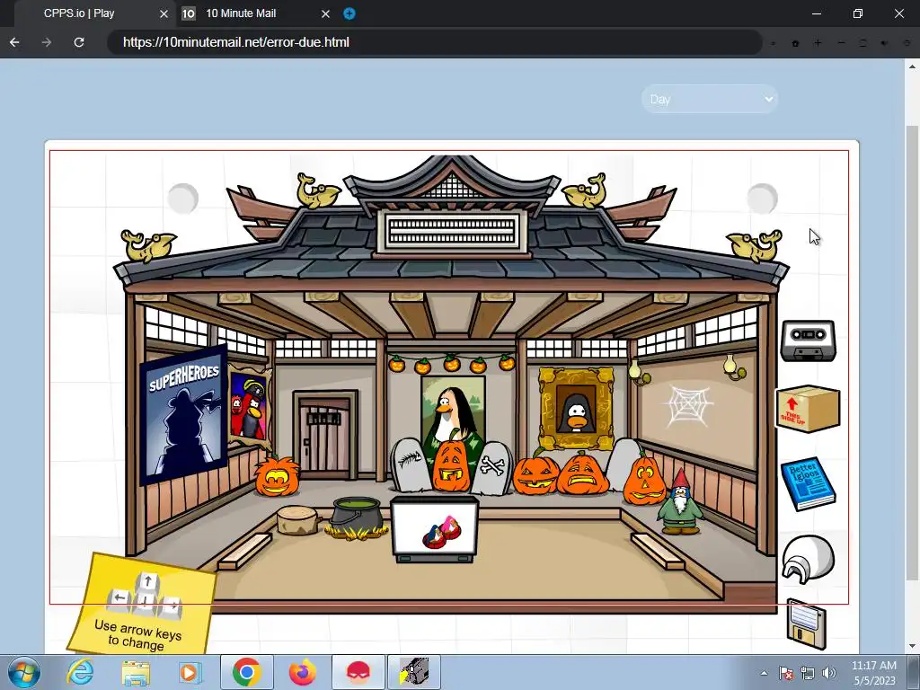Click the wooden dojo door
920x690 pixels.
coord(325,435)
